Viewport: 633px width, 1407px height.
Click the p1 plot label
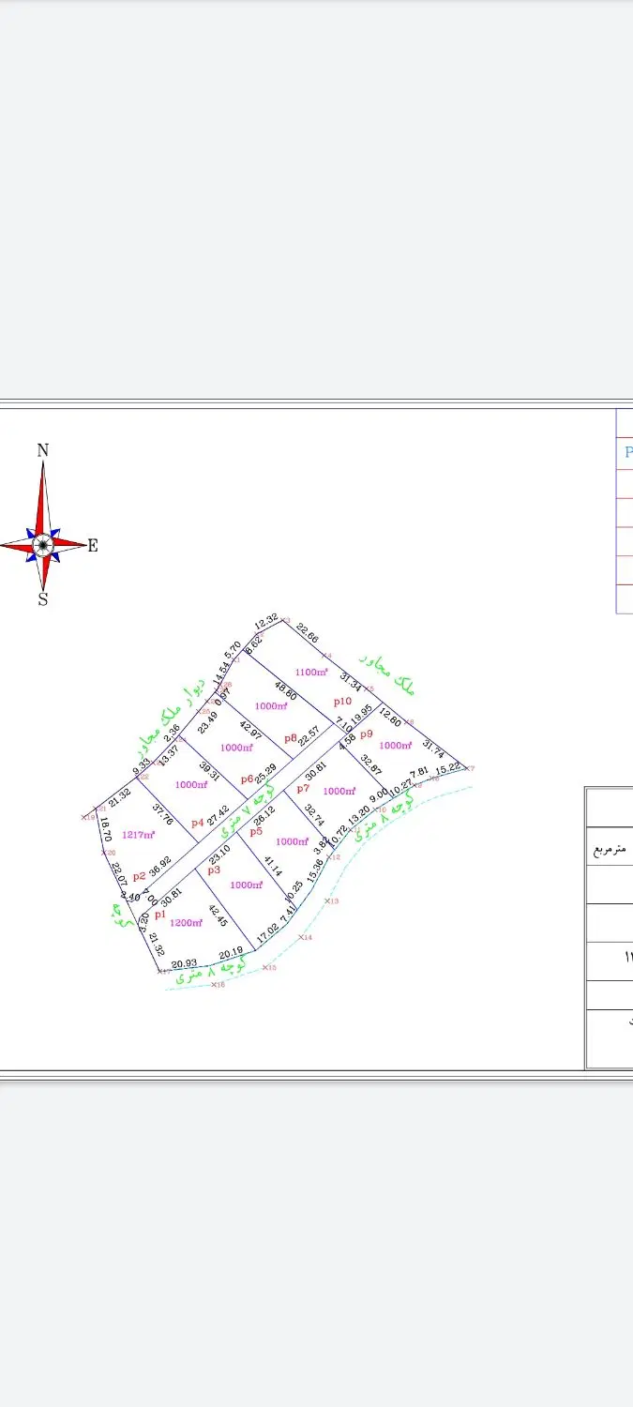coord(159,914)
